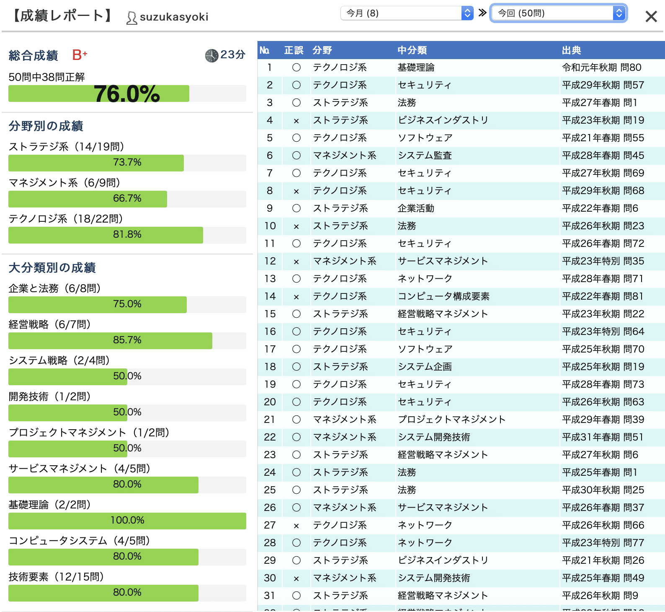Select 平成23年特別 問35 in row 12

(603, 261)
